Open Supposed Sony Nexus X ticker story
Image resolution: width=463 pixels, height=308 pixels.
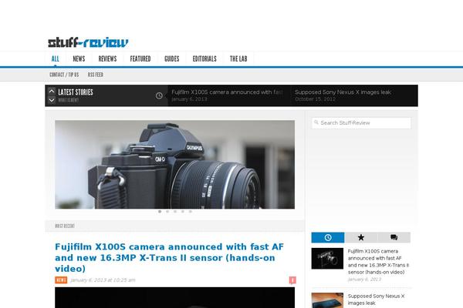pyautogui.click(x=343, y=92)
